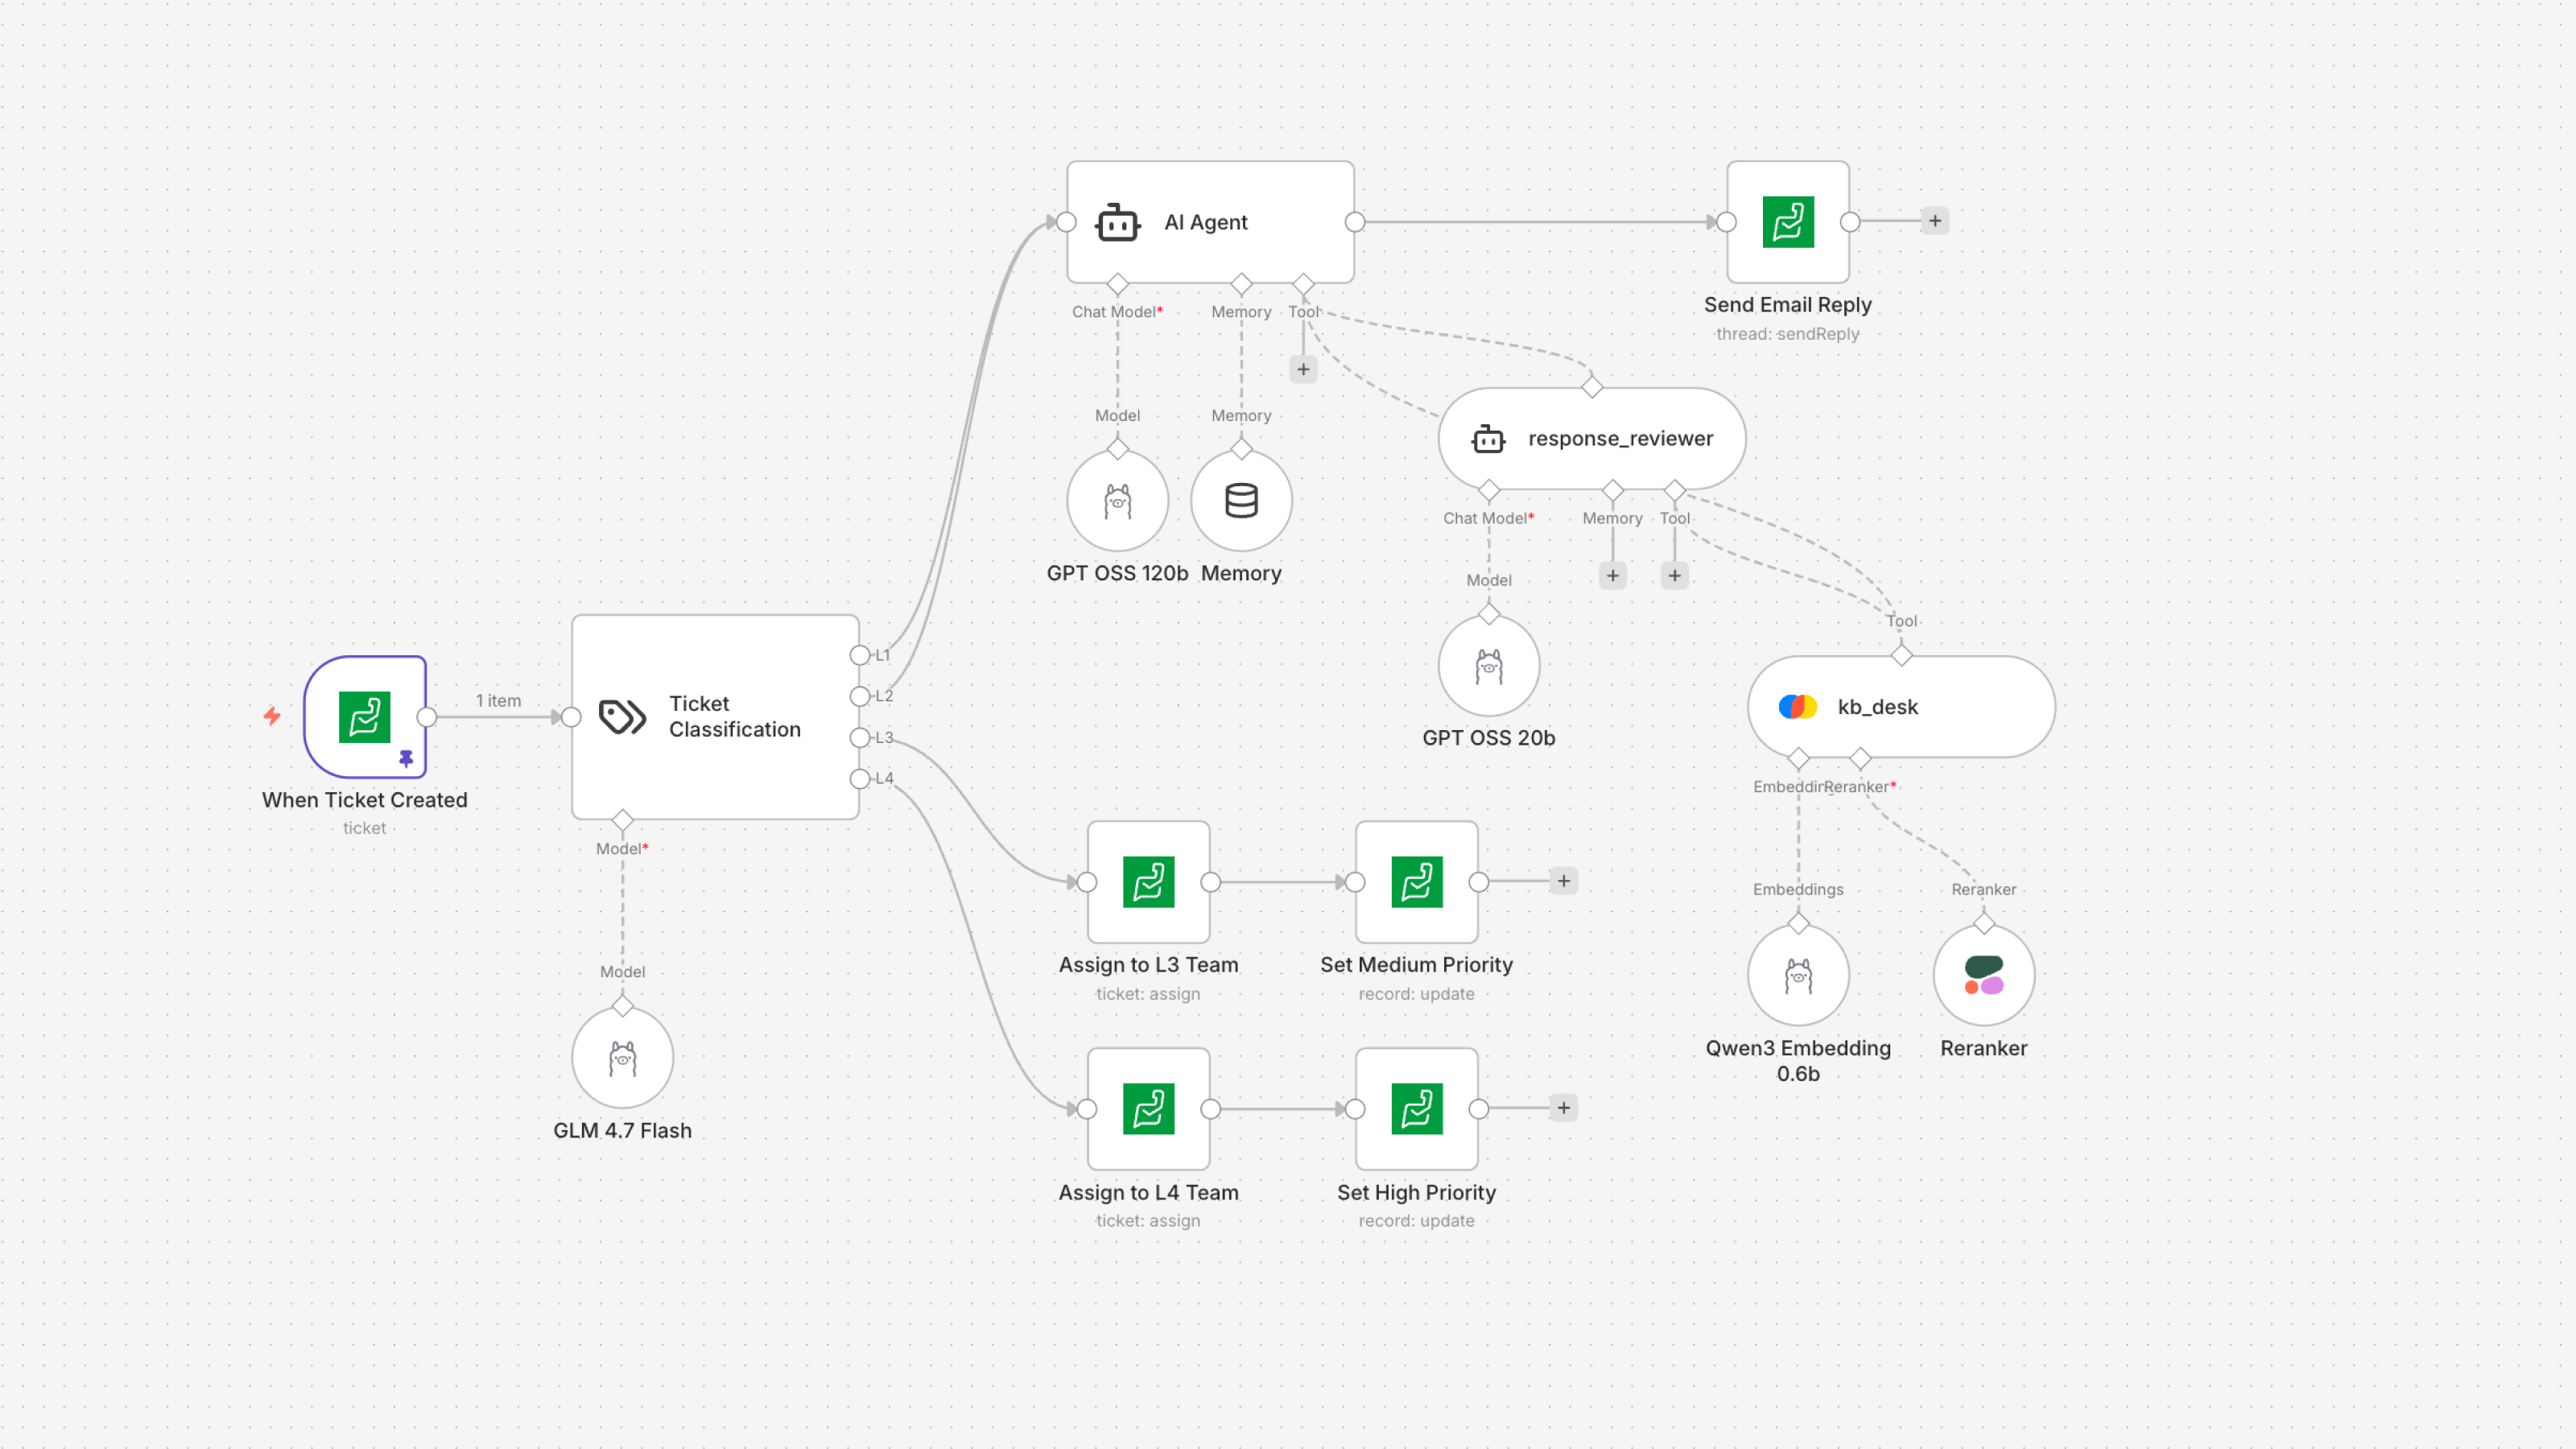Open the Assign to L3 Team node

tap(1148, 881)
